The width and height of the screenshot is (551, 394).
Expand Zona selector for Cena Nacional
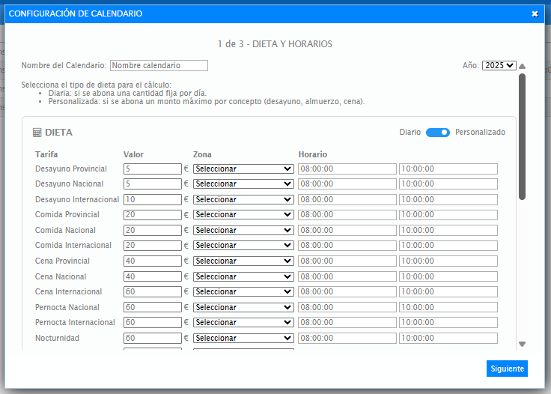(x=243, y=276)
